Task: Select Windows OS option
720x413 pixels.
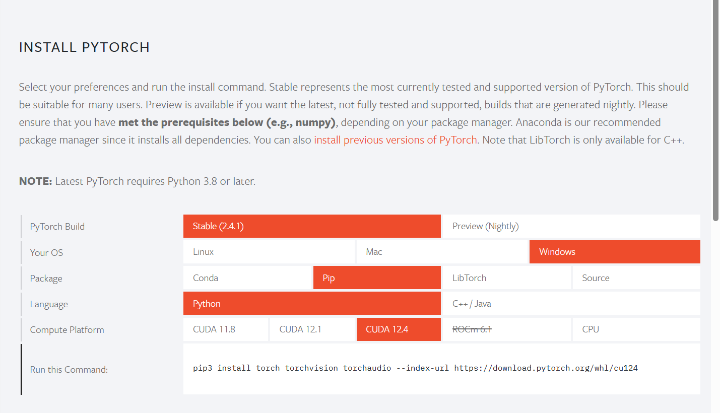Action: [615, 252]
